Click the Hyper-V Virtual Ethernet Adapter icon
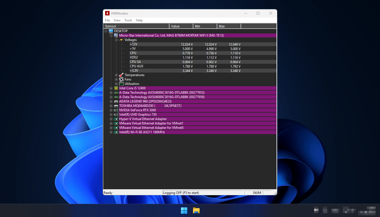The image size is (380, 217). coord(116,119)
